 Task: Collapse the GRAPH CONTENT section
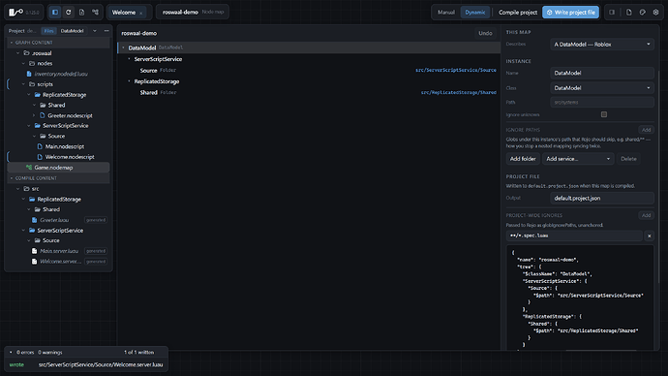12,43
